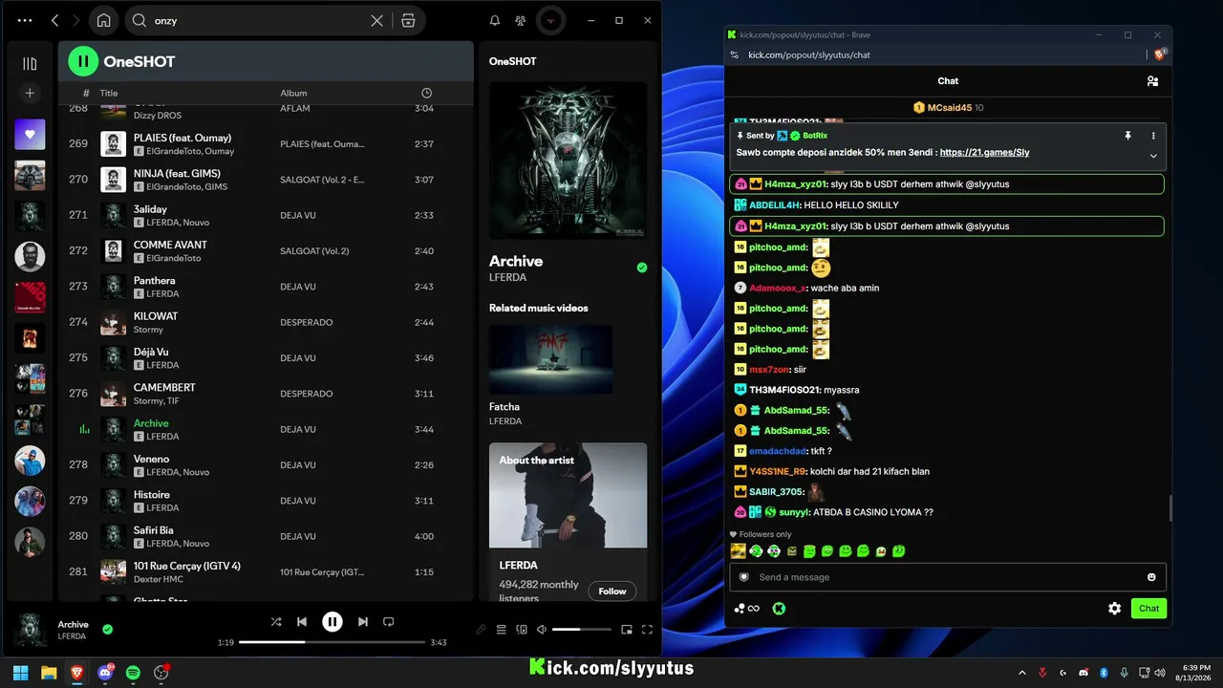The width and height of the screenshot is (1223, 688).
Task: Open Spotify notifications bell
Action: pos(495,20)
